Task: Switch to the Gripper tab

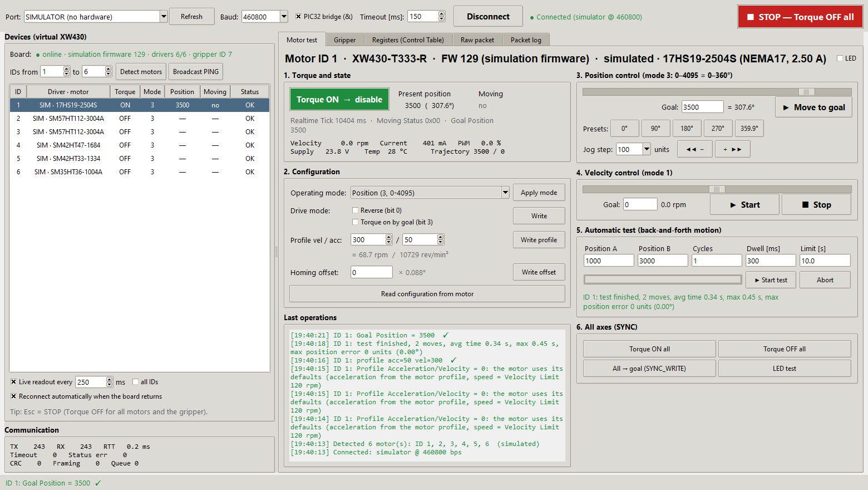Action: pos(345,40)
